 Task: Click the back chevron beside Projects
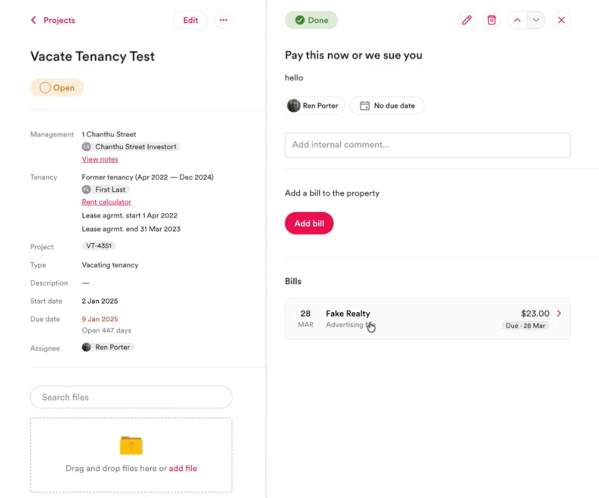tap(34, 20)
